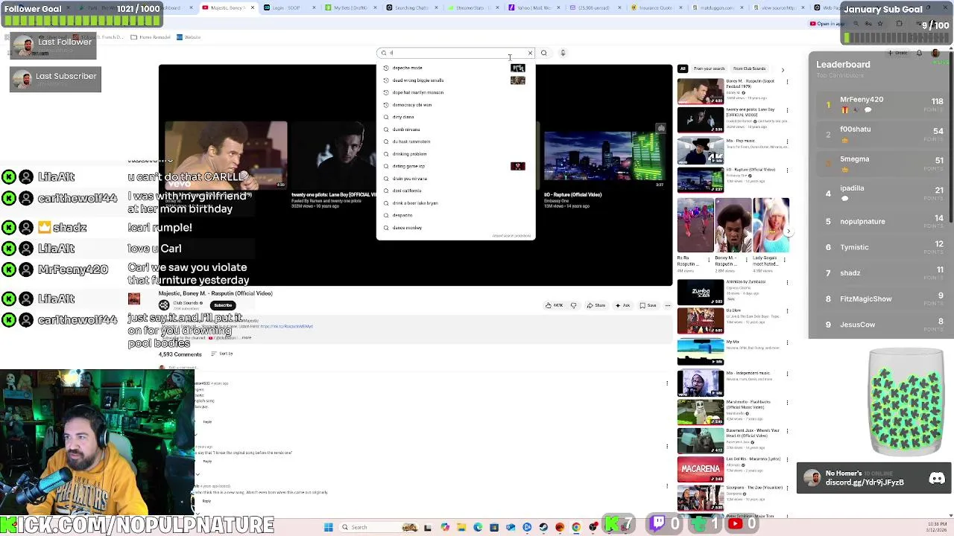The image size is (954, 536).
Task: Open notifications bell in YouTube header
Action: pos(919,53)
